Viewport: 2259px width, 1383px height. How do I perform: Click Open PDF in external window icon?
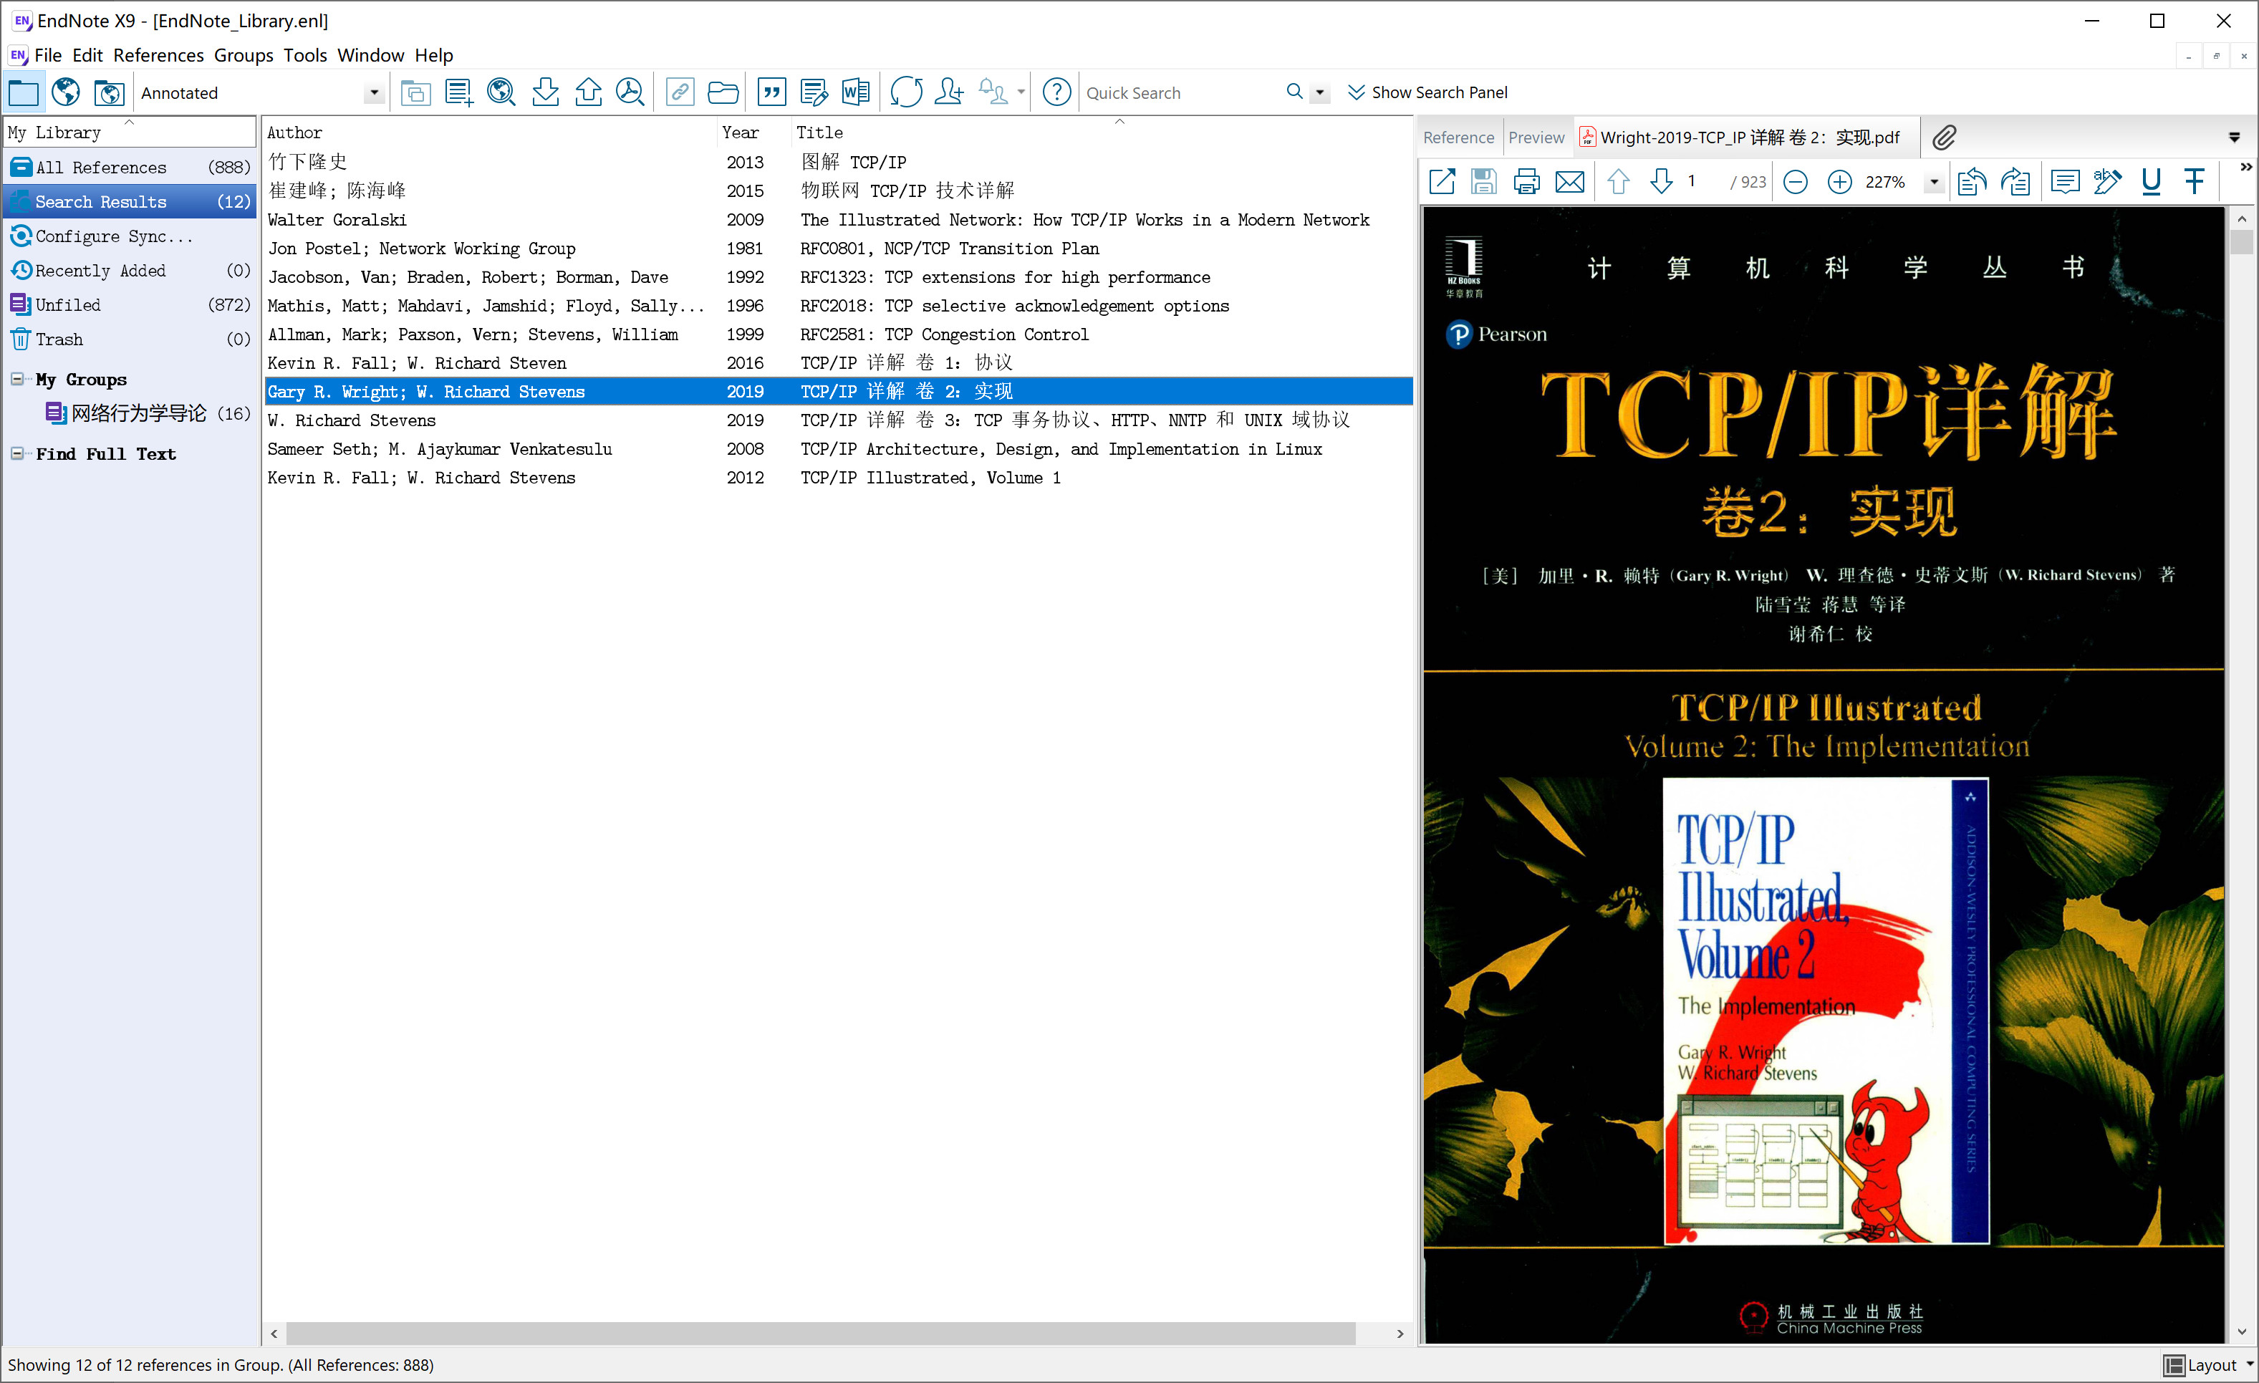(1442, 181)
